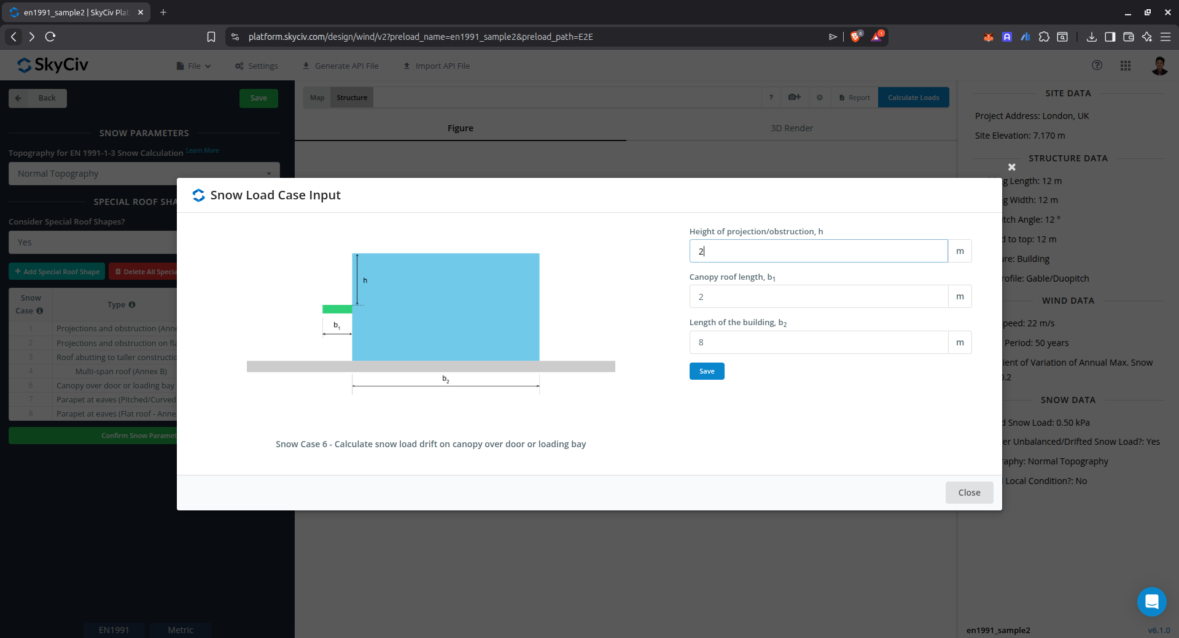The height and width of the screenshot is (638, 1179).
Task: Click the URL in the address bar
Action: tap(420, 37)
